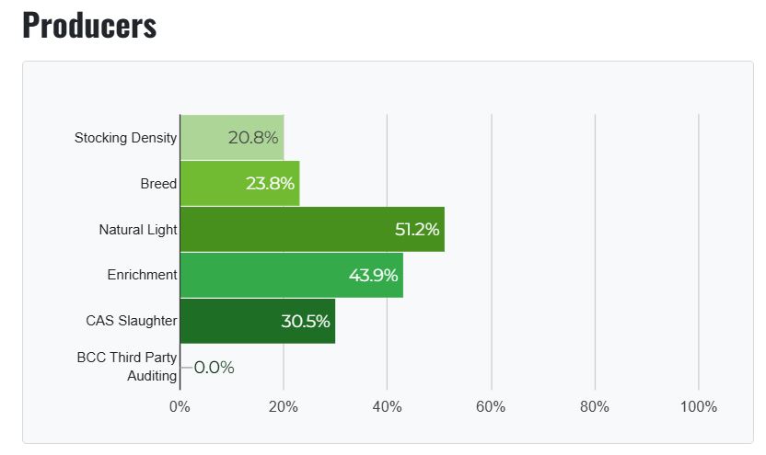Click the Stocking Density axis label
Screen dimensions: 766x455
tap(125, 138)
